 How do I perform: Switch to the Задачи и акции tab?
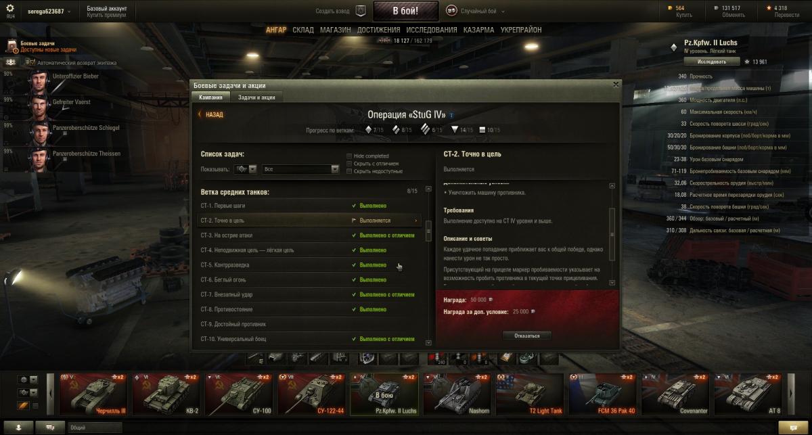click(256, 97)
